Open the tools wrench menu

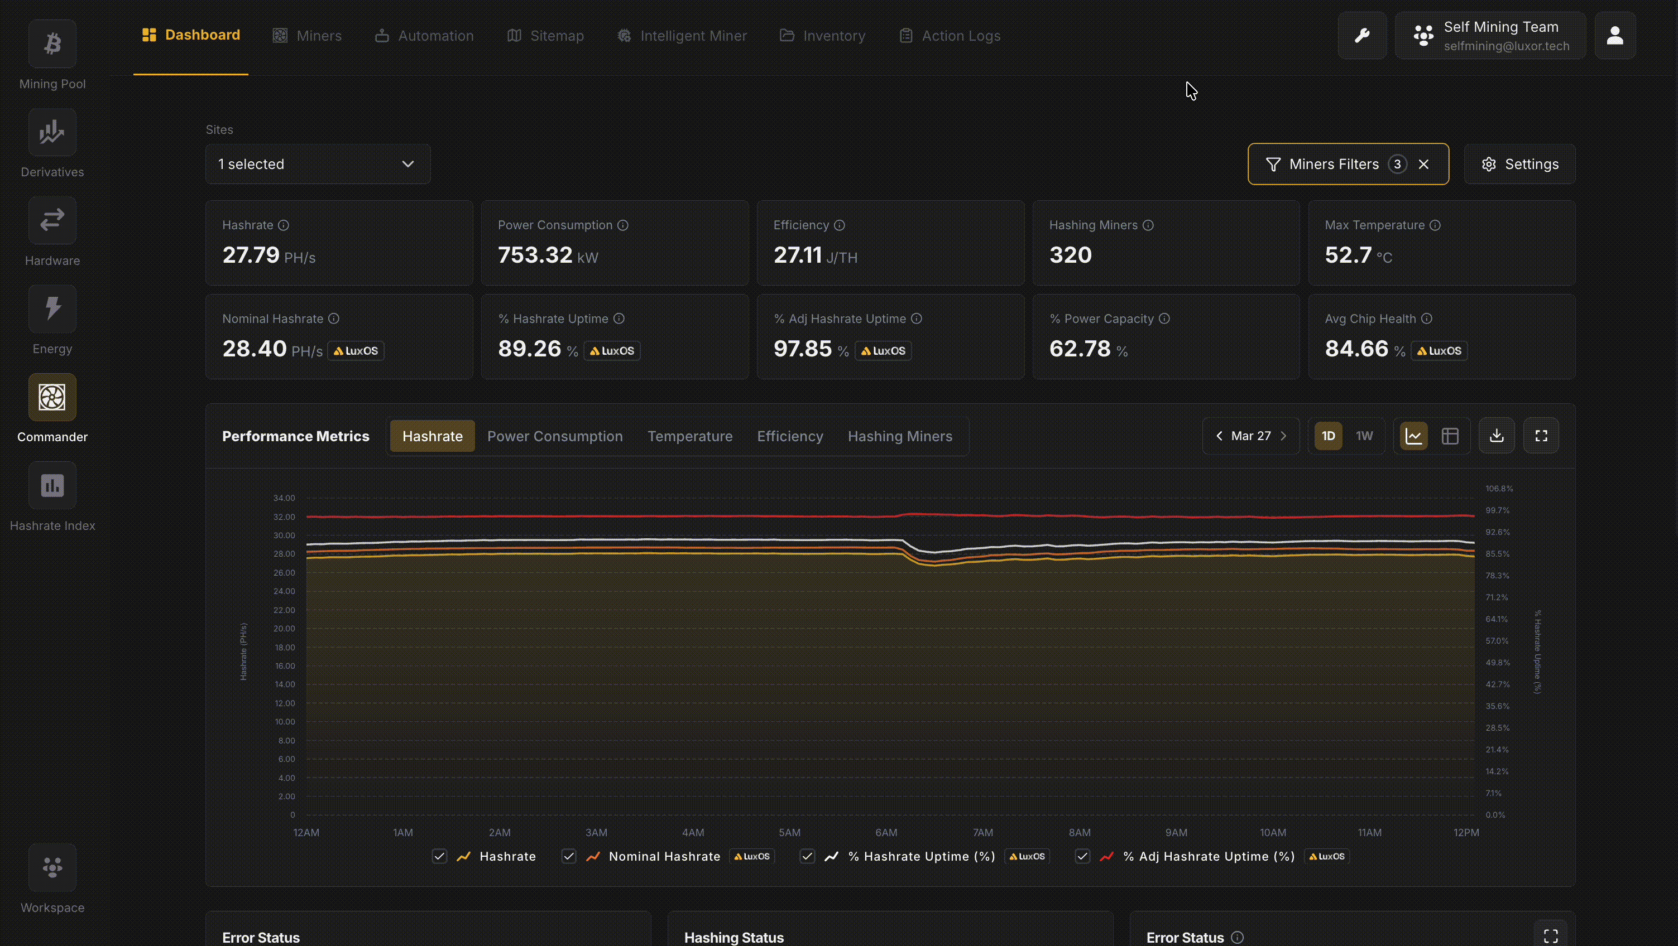[1362, 35]
